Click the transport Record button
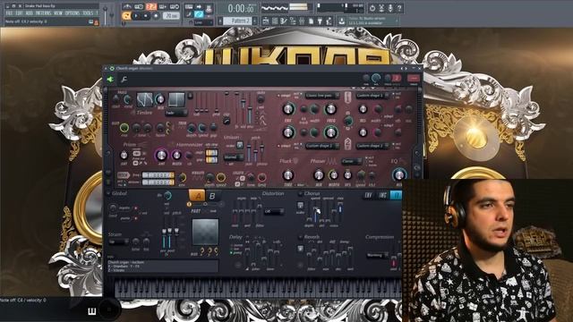The width and height of the screenshot is (573, 322). pos(156,16)
